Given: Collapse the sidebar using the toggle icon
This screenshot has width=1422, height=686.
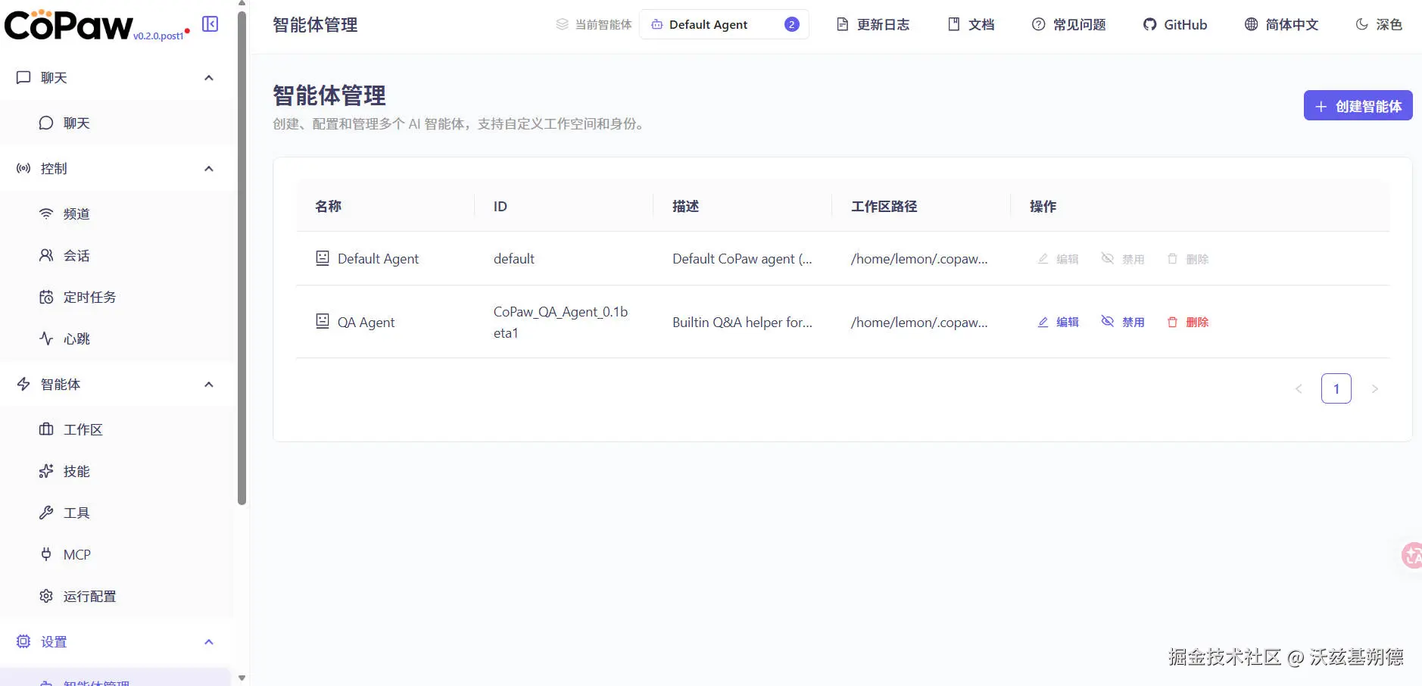Looking at the screenshot, I should (x=210, y=23).
